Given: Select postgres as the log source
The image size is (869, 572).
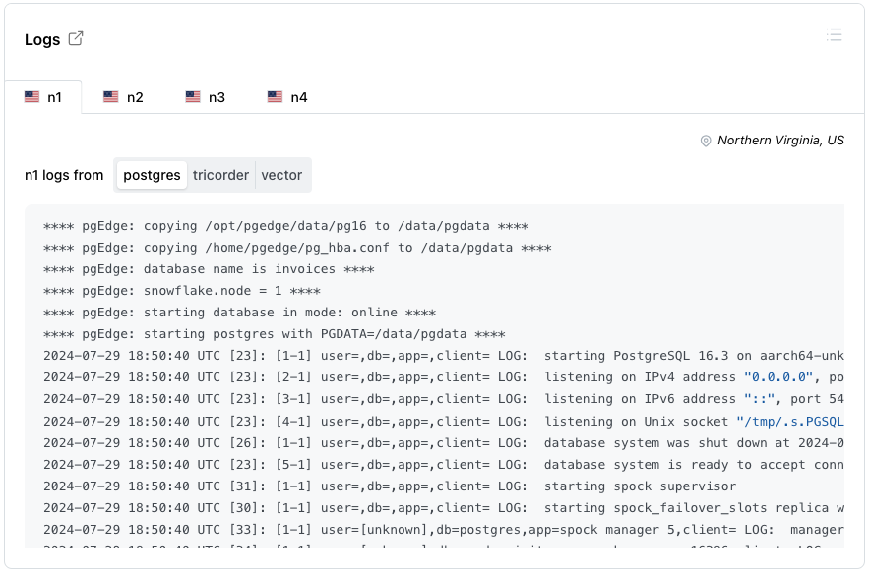Looking at the screenshot, I should 152,175.
